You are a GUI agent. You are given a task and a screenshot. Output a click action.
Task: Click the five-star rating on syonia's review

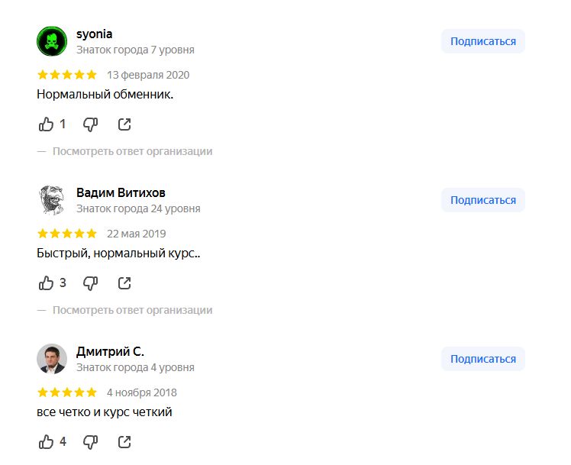point(67,75)
